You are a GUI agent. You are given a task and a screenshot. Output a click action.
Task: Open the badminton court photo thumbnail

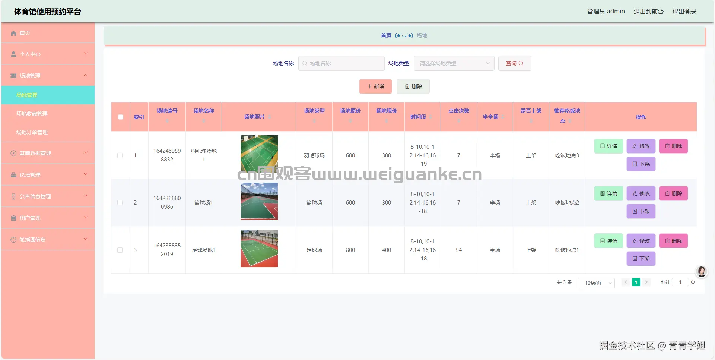click(x=259, y=153)
